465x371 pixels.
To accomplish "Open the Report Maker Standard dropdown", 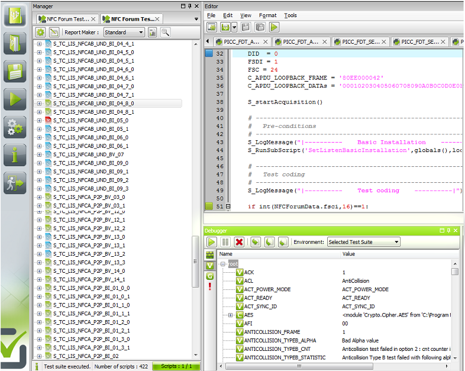I will tap(124, 33).
